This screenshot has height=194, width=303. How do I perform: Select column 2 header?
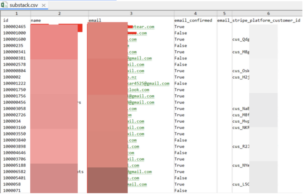tap(59, 14)
